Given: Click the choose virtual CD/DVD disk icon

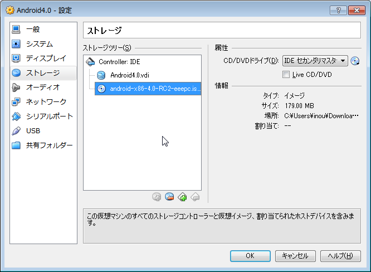Looking at the screenshot, I should [x=355, y=61].
